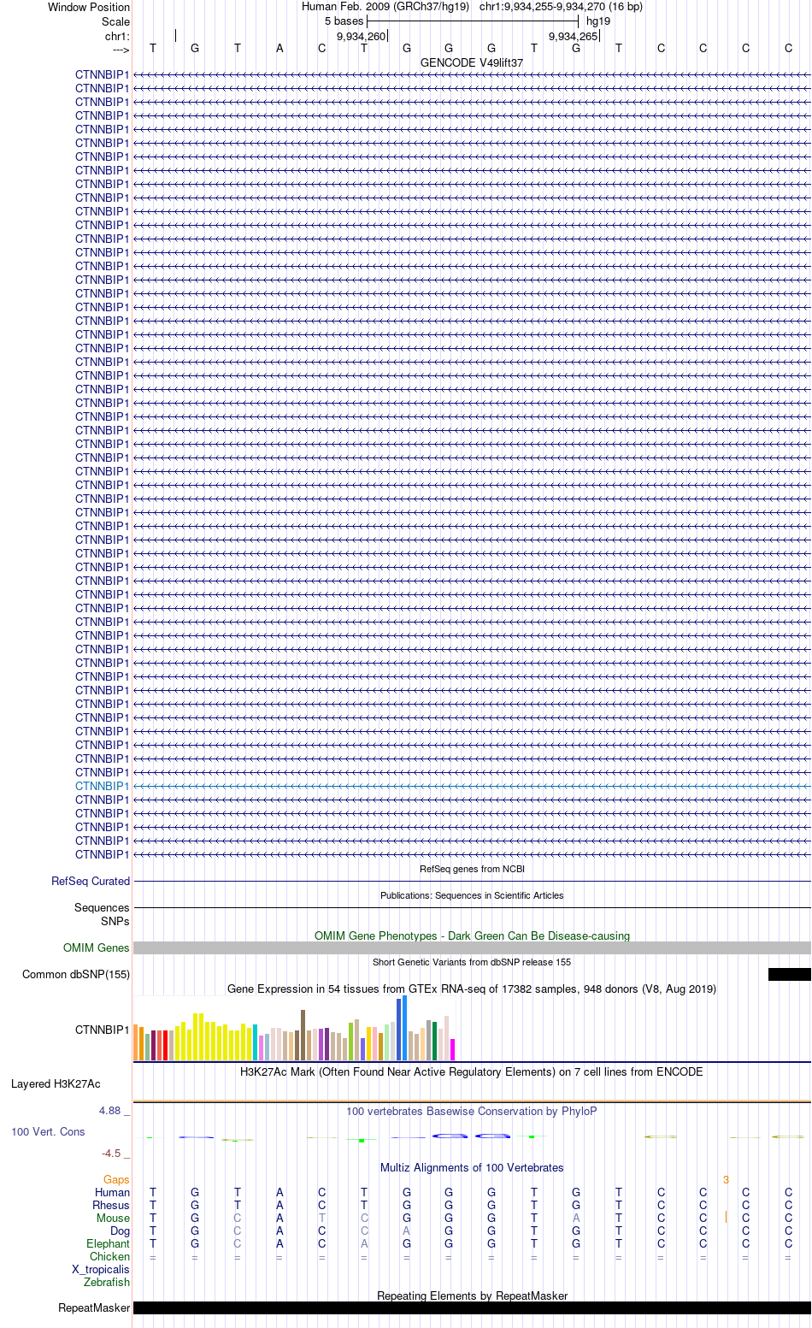Select the Mouse alignment row label
The height and width of the screenshot is (1328, 812).
click(x=114, y=1218)
